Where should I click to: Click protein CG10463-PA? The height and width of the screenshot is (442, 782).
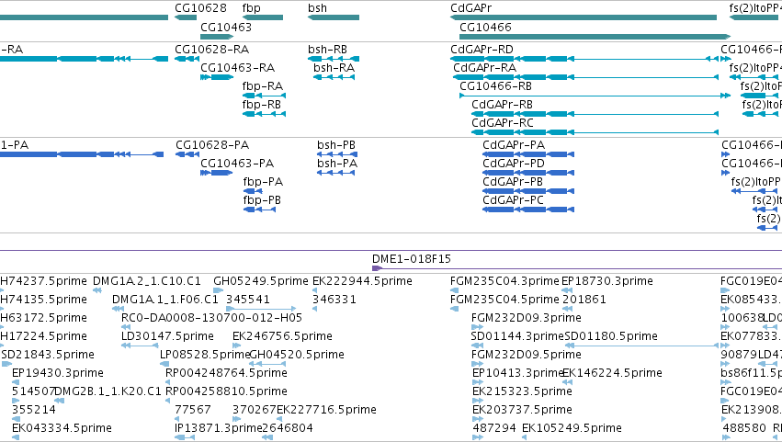click(x=217, y=173)
